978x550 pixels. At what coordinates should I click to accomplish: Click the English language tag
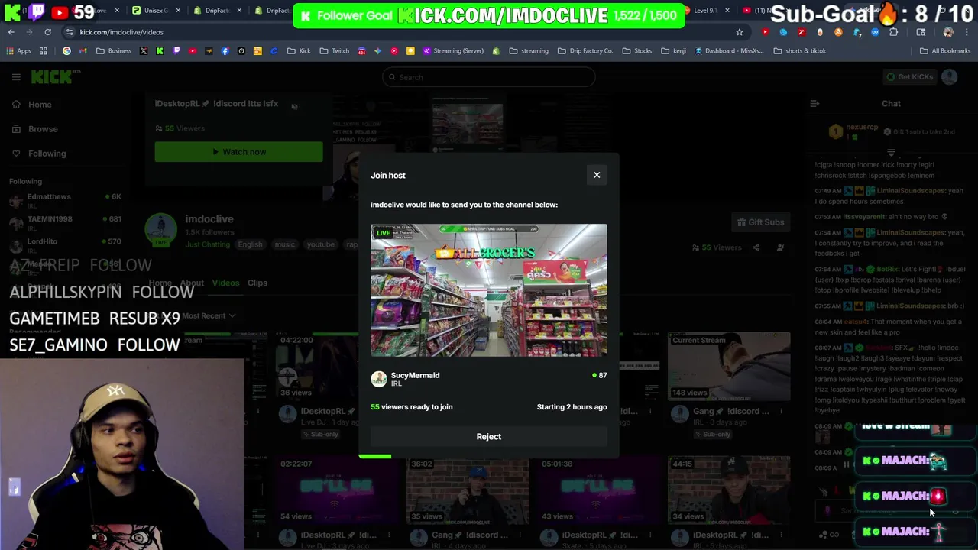point(250,244)
